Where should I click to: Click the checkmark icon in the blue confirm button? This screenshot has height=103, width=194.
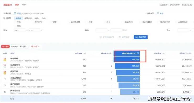point(137,37)
